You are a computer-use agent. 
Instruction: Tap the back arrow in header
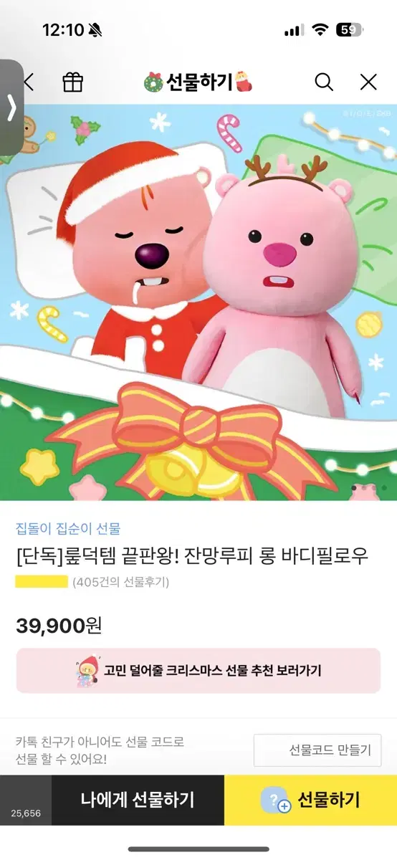[x=29, y=82]
